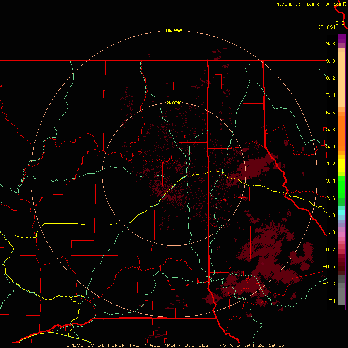
Task: Click the 5.0 value on color scale
Action: point(331,147)
